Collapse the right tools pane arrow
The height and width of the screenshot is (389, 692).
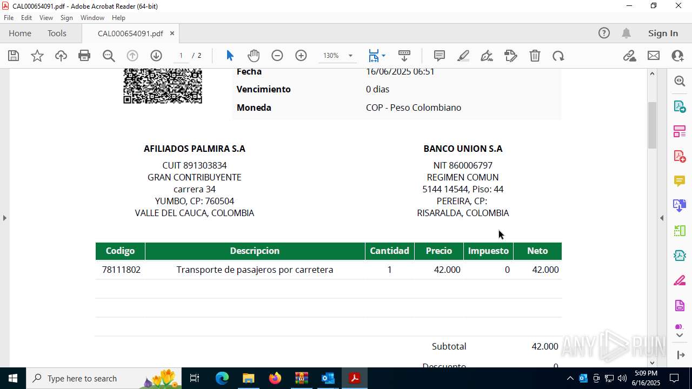tap(662, 218)
